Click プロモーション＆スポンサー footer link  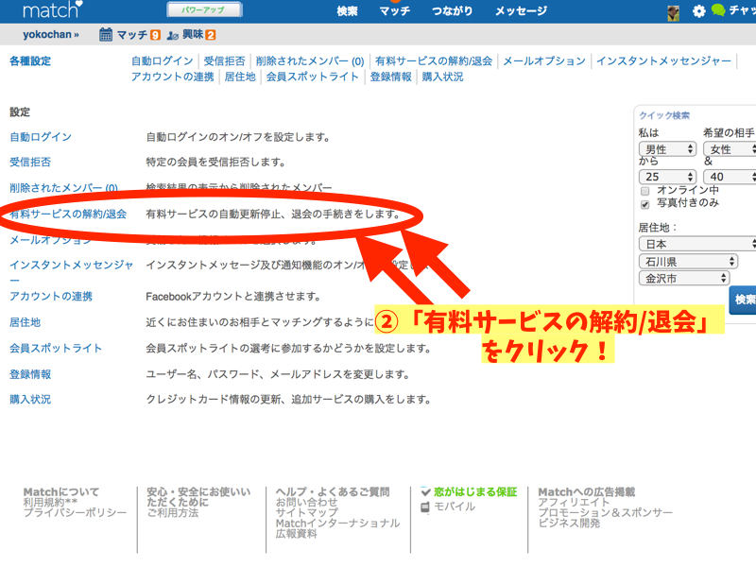[606, 512]
